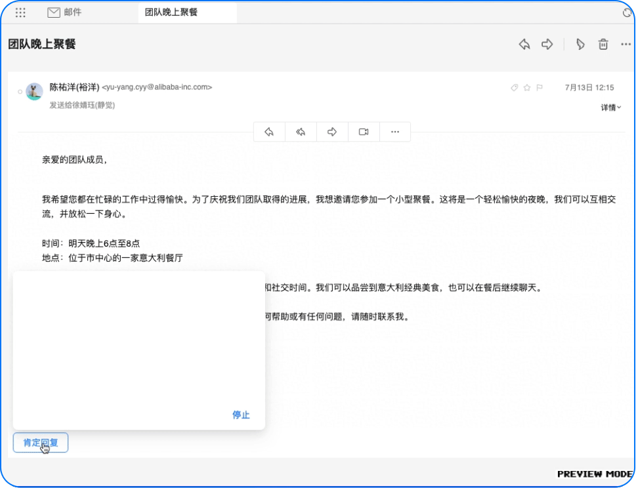Open the more actions menu in message toolbar
This screenshot has height=488, width=636.
(395, 132)
